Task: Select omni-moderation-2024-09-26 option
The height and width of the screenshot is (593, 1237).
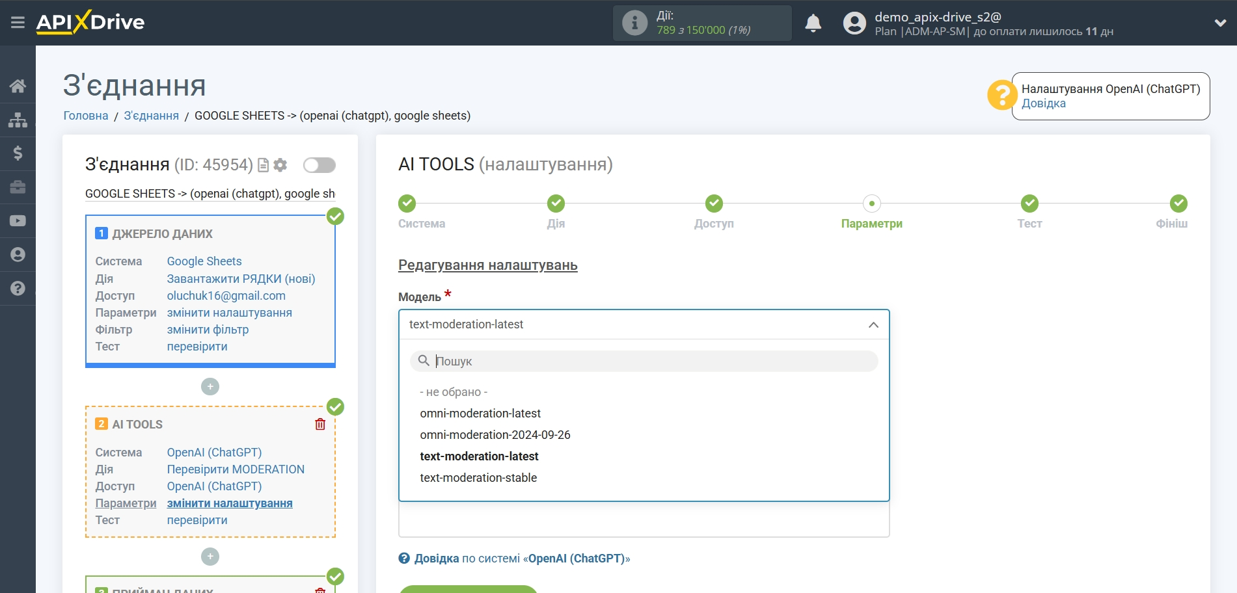Action: 495,435
